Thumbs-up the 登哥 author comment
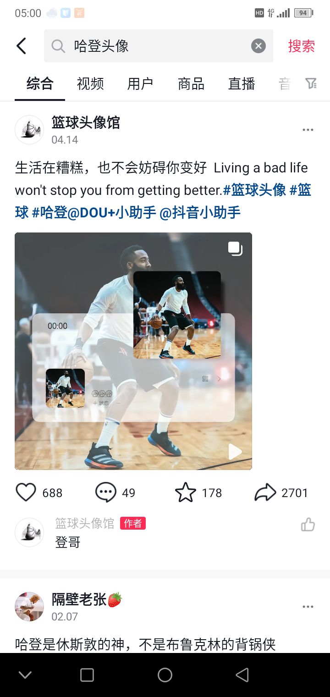 [308, 525]
